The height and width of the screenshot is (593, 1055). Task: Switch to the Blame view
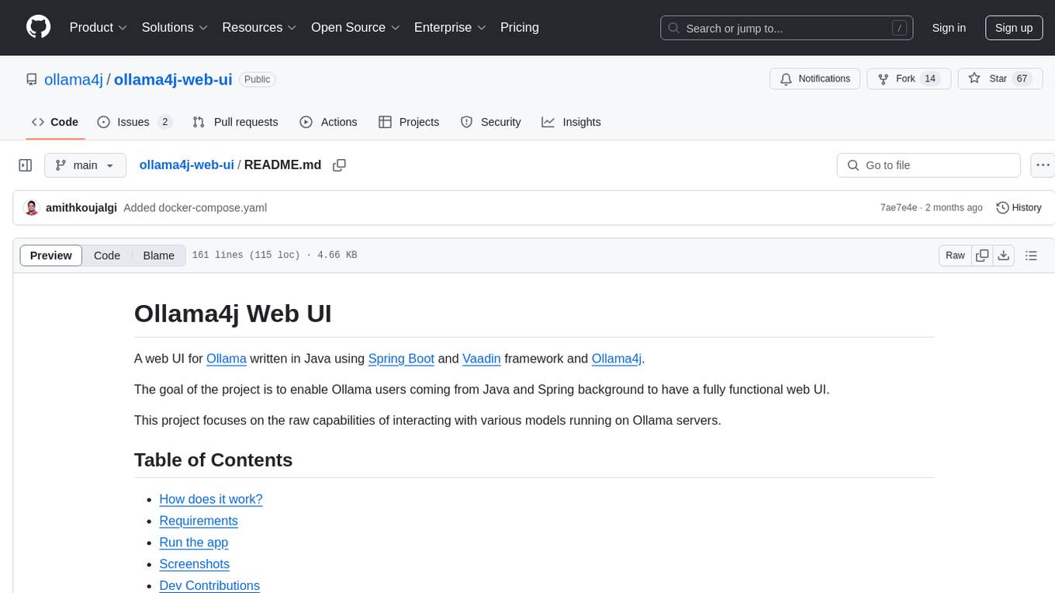pos(158,255)
